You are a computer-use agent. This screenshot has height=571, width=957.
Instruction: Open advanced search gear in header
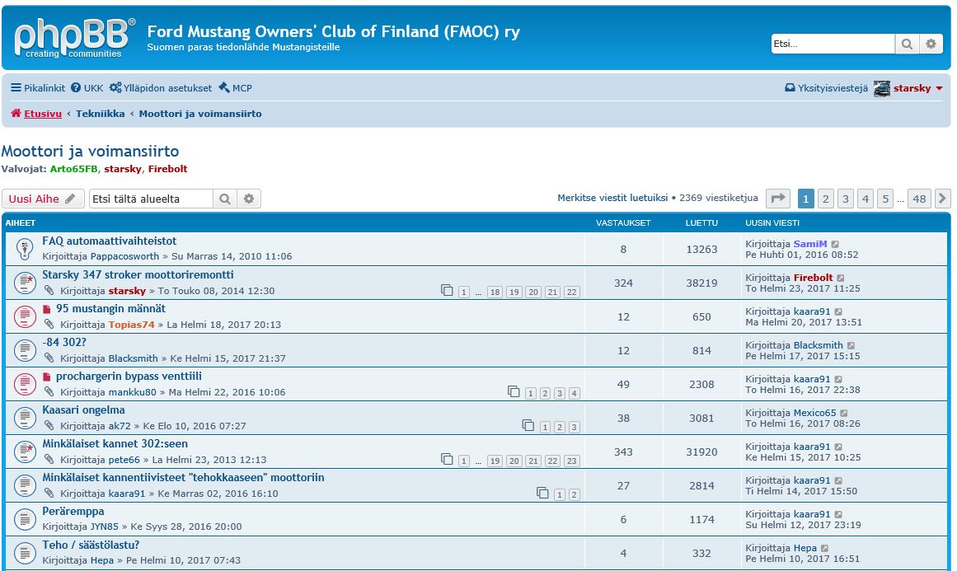point(931,44)
